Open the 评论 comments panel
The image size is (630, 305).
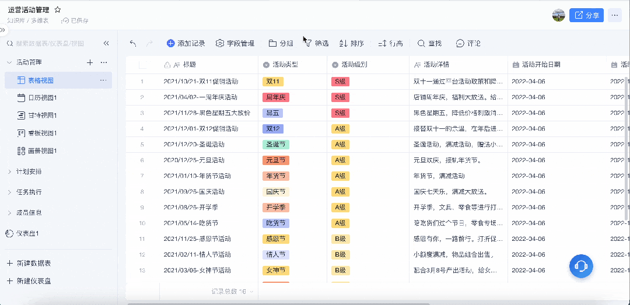click(x=468, y=43)
